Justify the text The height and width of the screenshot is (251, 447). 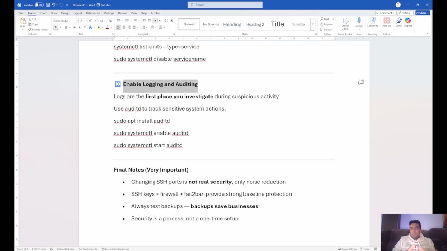tap(134, 27)
